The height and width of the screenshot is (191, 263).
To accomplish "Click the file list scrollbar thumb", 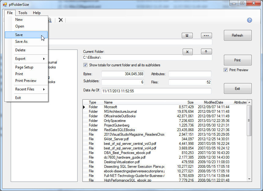I will [x=249, y=120].
